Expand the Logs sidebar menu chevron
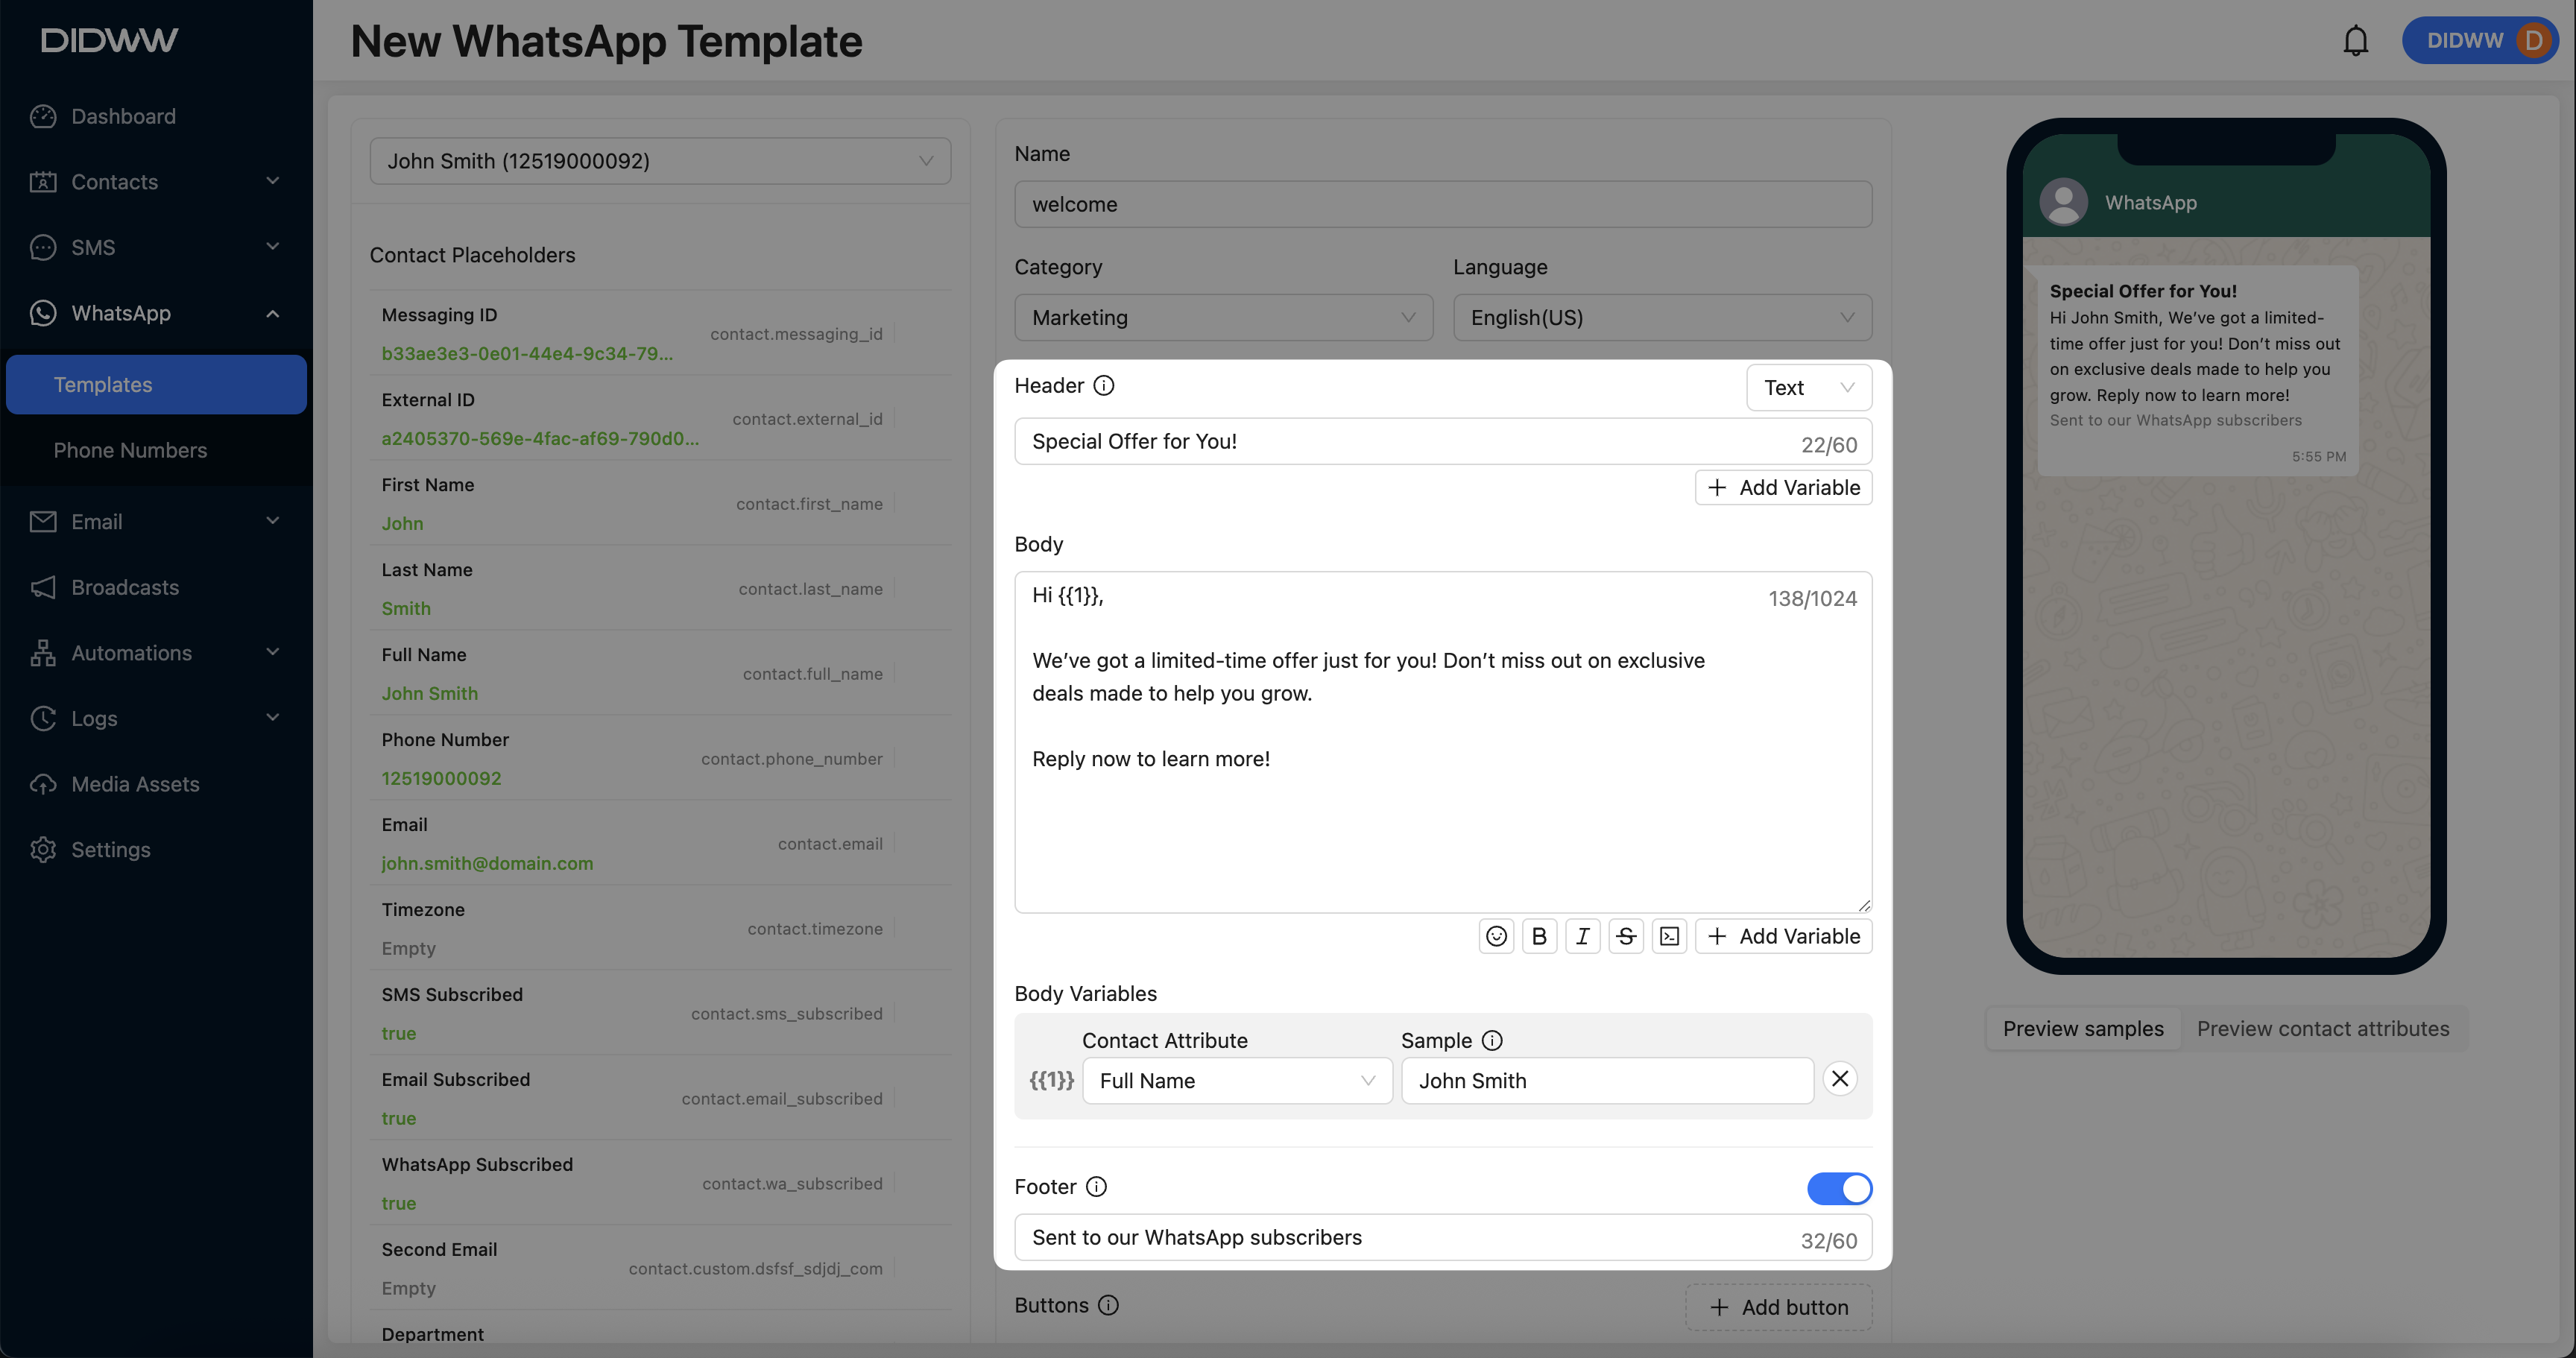The height and width of the screenshot is (1358, 2576). (x=272, y=717)
